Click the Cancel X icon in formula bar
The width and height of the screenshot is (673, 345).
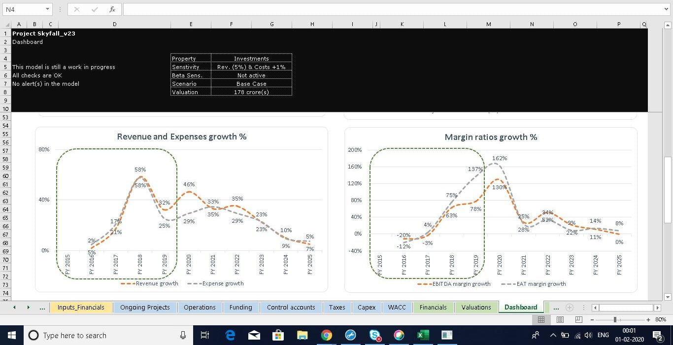click(76, 9)
